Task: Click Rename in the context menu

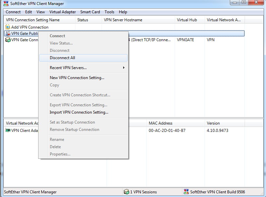Action: click(83, 140)
